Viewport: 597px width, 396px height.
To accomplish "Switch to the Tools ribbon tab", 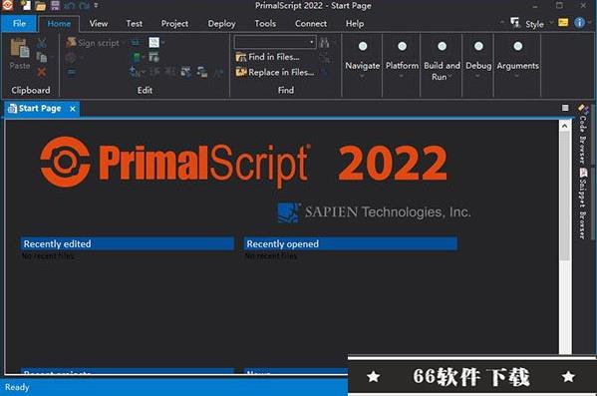I will tap(265, 24).
